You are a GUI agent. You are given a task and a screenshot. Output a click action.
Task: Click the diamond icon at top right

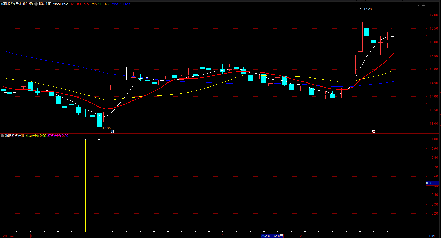tap(419, 4)
